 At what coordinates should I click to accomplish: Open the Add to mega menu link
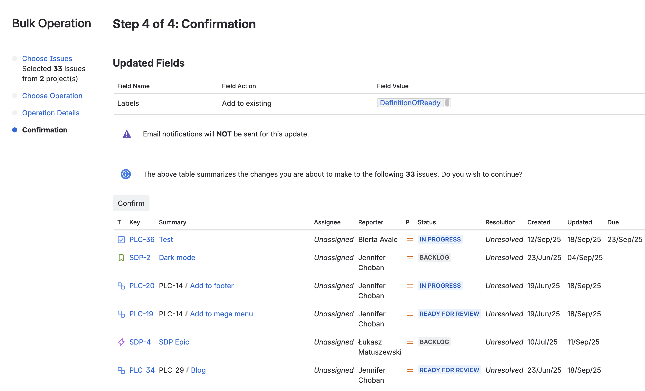(221, 314)
